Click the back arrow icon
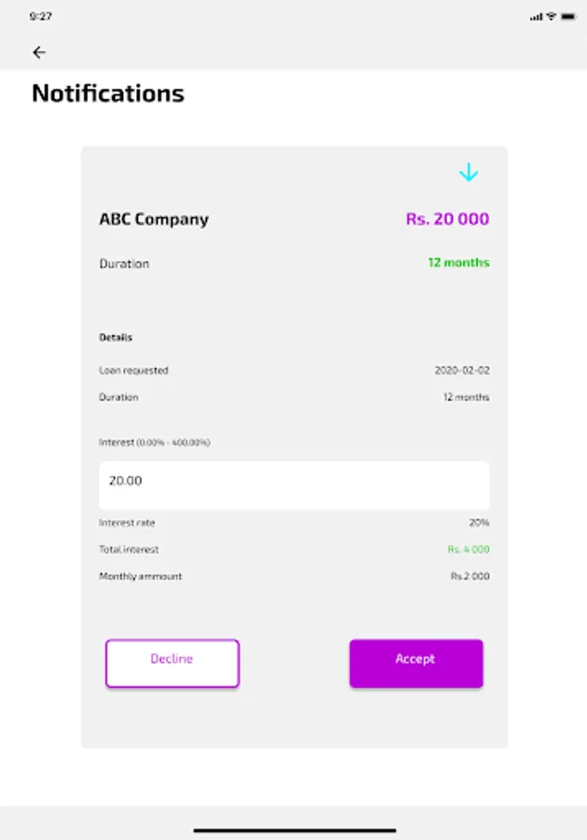The image size is (587, 840). pyautogui.click(x=38, y=53)
